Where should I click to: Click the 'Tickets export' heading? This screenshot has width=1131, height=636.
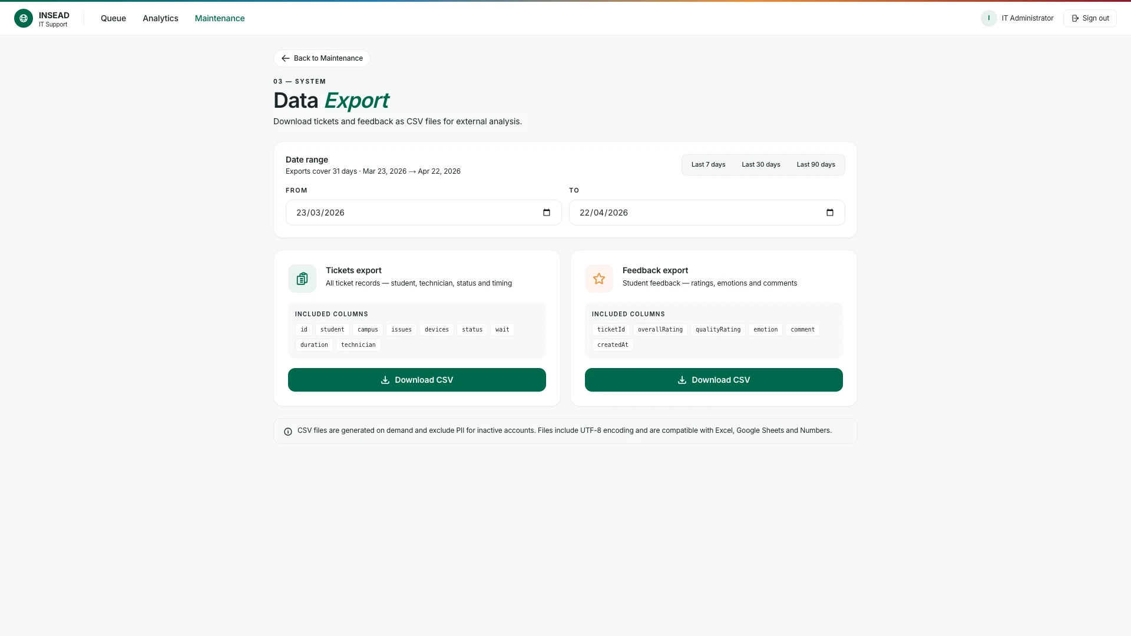353,270
